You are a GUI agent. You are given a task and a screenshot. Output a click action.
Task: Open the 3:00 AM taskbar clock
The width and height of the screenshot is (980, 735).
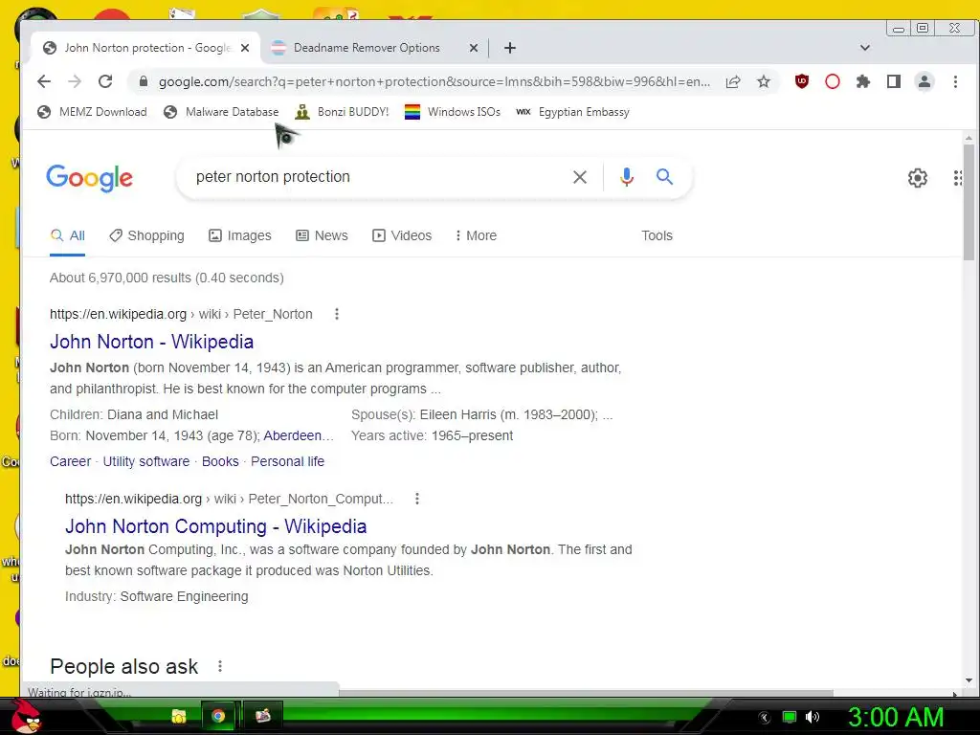click(x=896, y=717)
